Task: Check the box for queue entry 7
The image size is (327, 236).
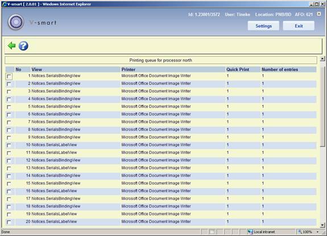Action: 9,122
